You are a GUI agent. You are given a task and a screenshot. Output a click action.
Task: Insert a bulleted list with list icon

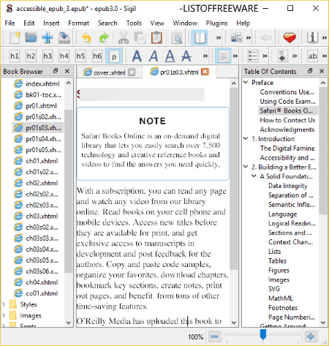[x=253, y=56]
